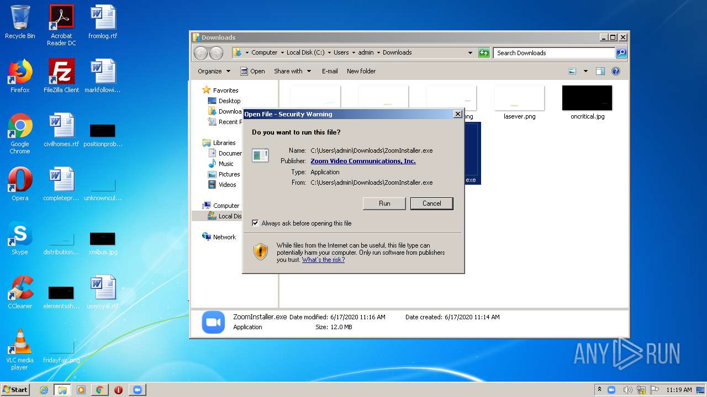Image resolution: width=707 pixels, height=397 pixels.
Task: Open the Recycle Bin desktop icon
Action: [x=20, y=22]
